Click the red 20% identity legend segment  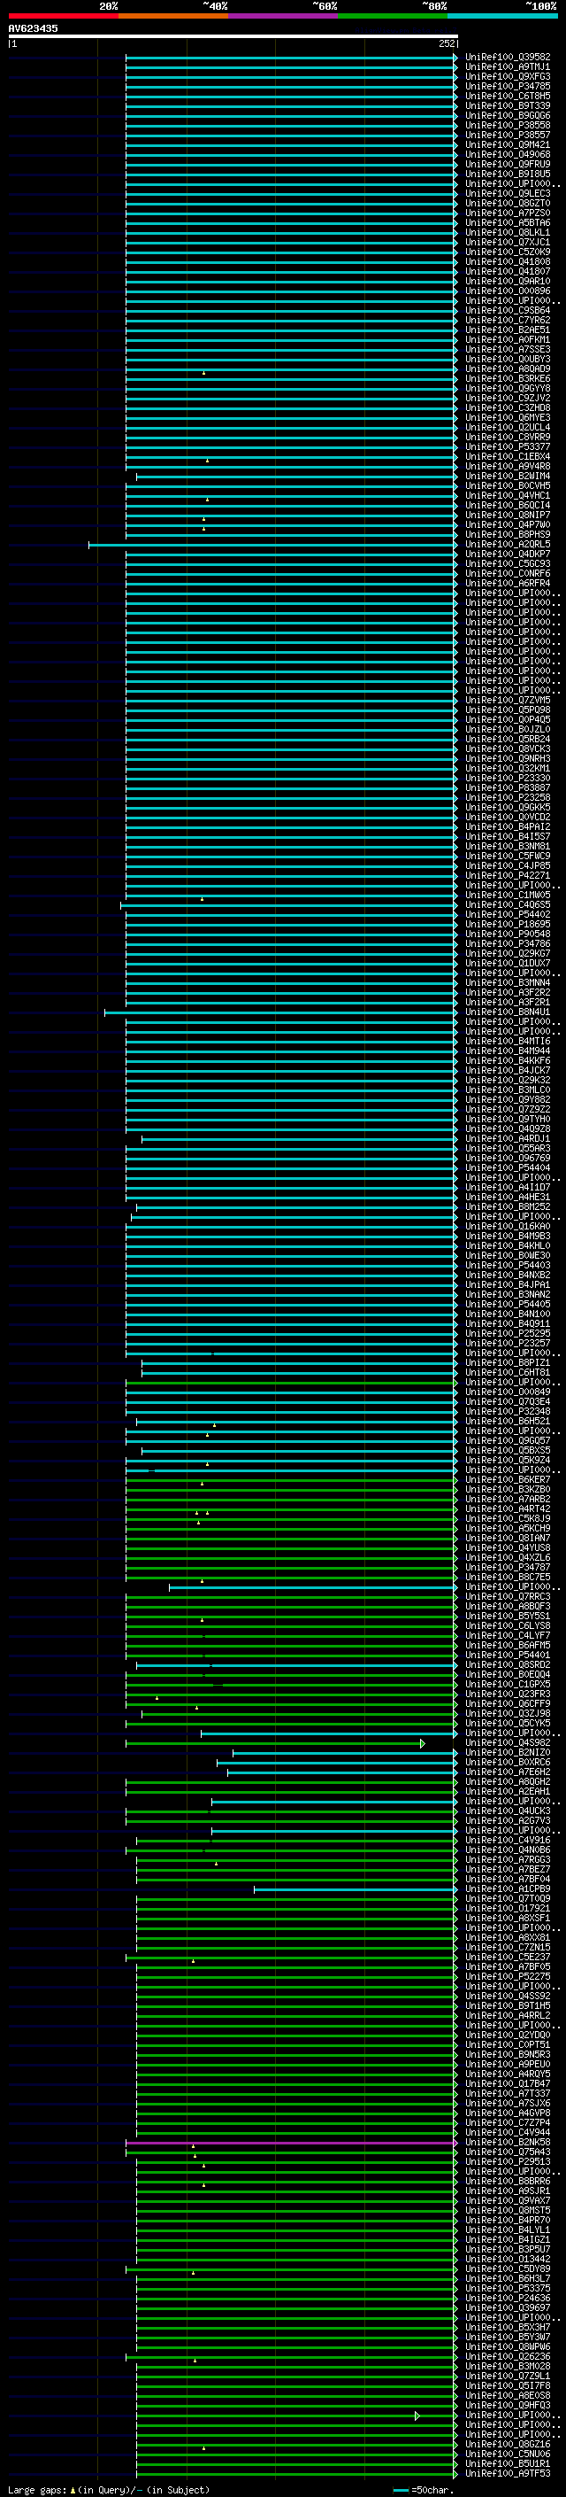pos(63,16)
